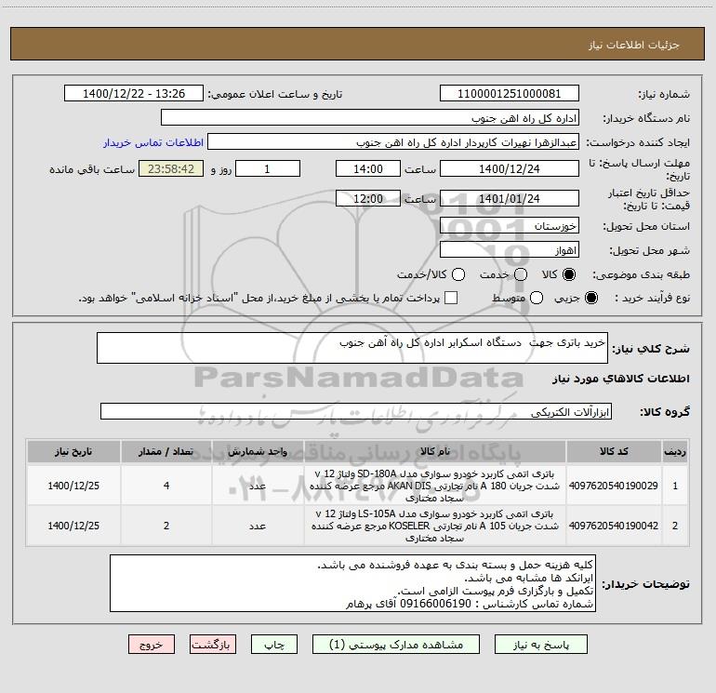Click the اطلاعات کالاهای مورد نیاز heading
The image size is (716, 693).
pos(620,379)
